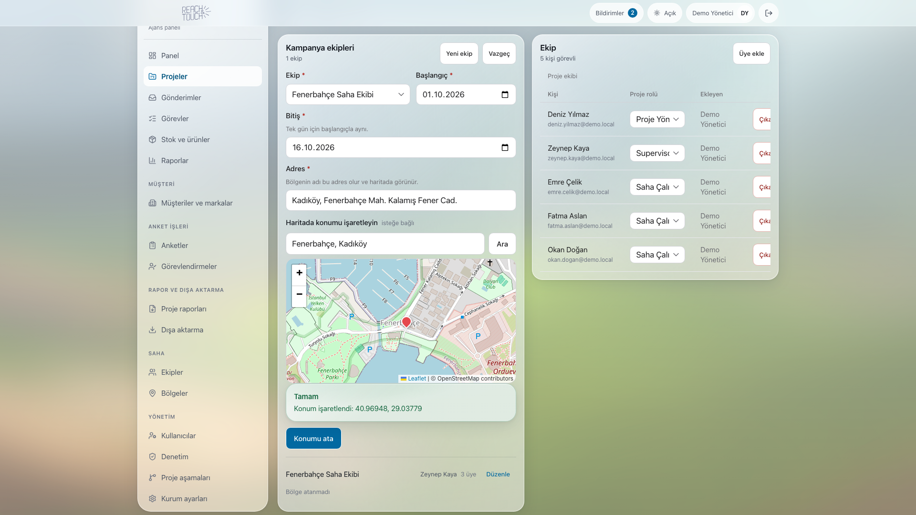Viewport: 916px width, 515px height.
Task: Click the Bölgeler map pin icon
Action: pyautogui.click(x=152, y=393)
